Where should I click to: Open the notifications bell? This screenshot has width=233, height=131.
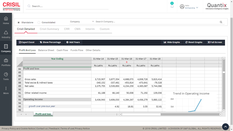click(172, 6)
